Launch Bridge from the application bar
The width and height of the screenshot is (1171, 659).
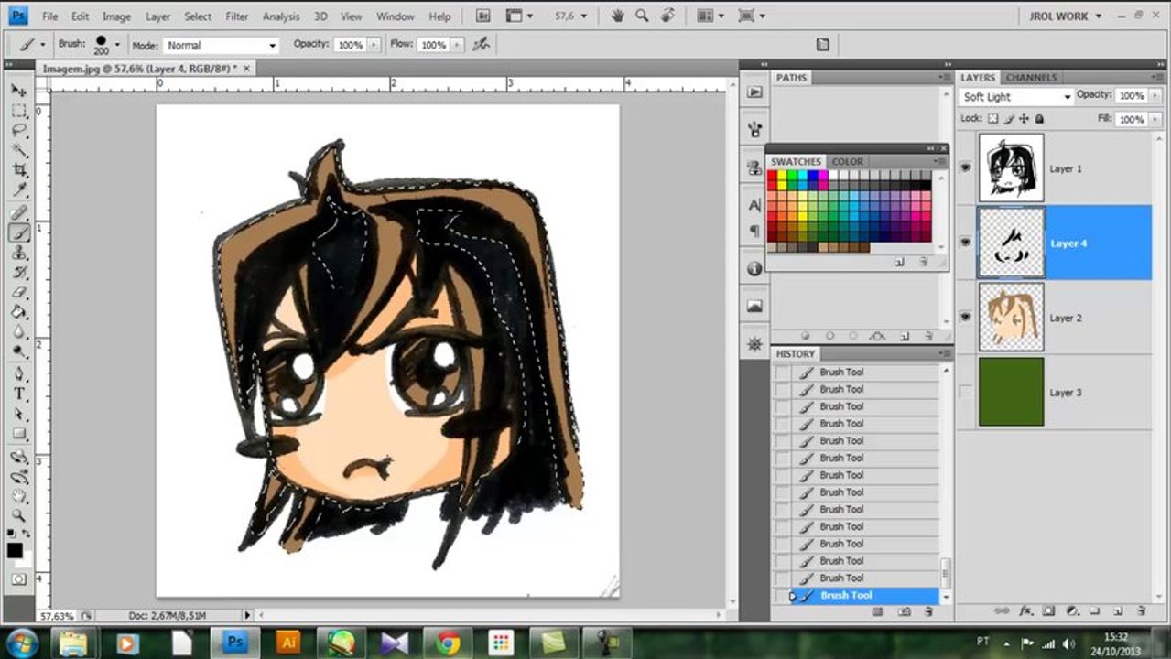click(x=482, y=16)
